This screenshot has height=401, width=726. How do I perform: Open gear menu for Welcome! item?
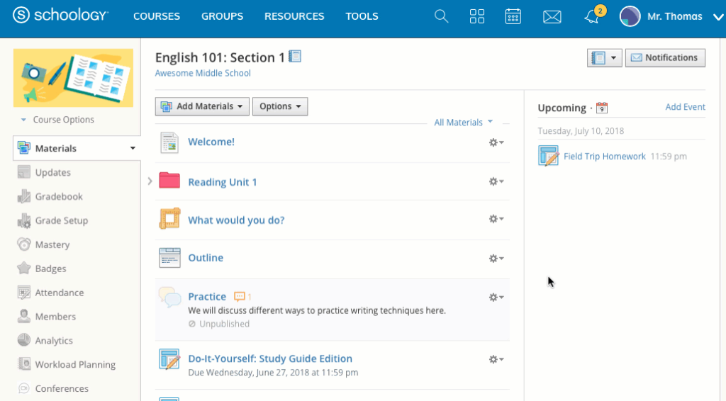pos(496,142)
